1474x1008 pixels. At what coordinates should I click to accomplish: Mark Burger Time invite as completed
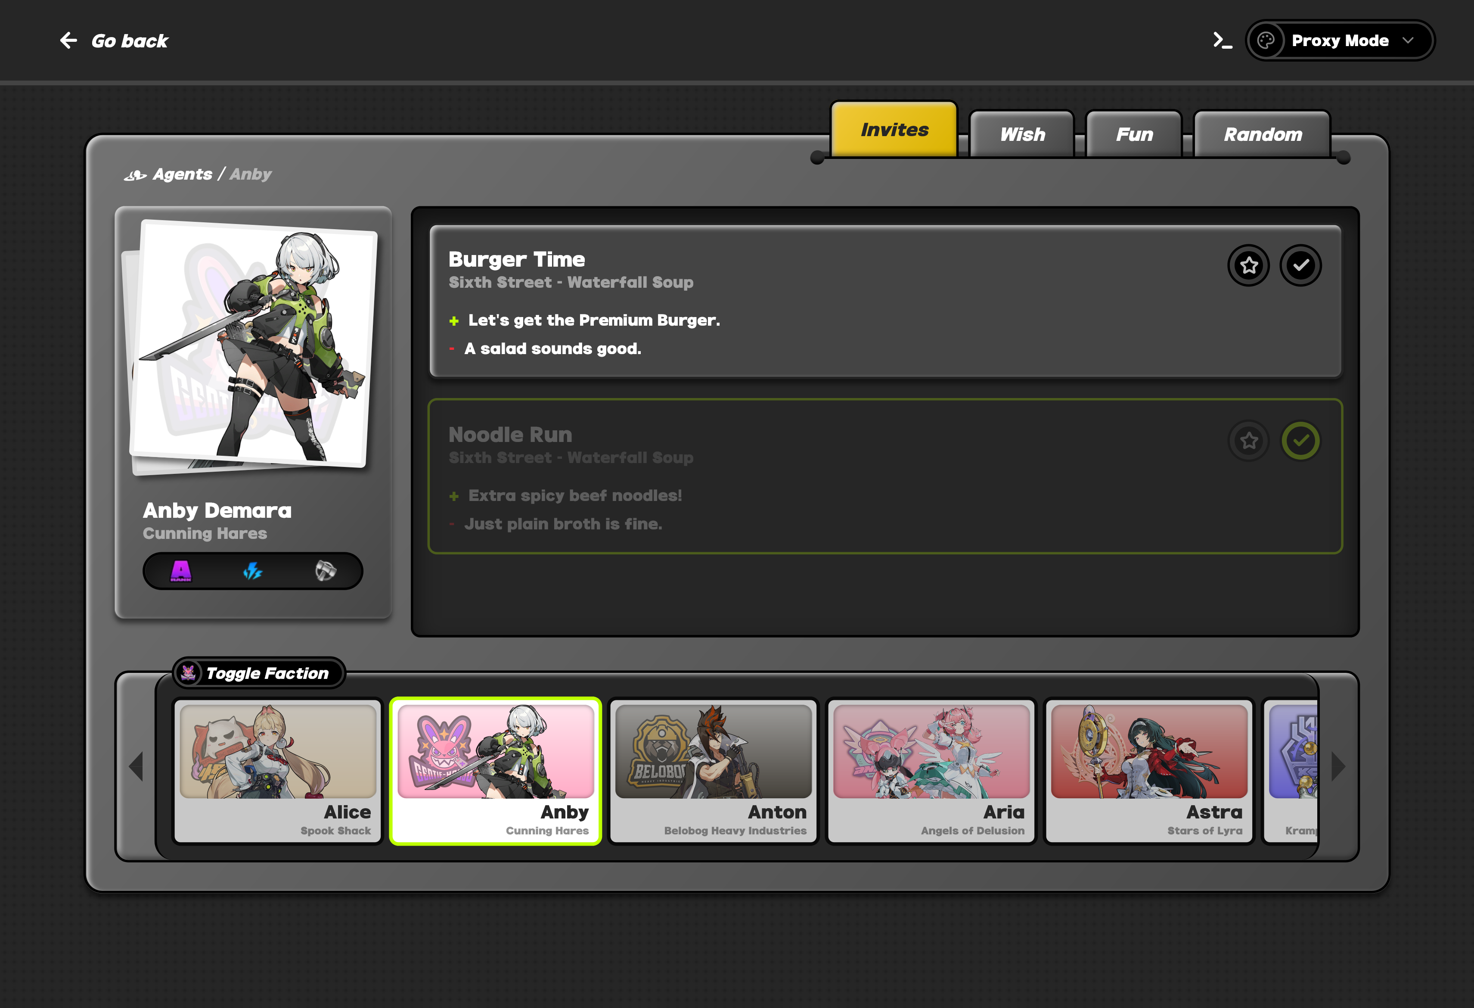1300,265
